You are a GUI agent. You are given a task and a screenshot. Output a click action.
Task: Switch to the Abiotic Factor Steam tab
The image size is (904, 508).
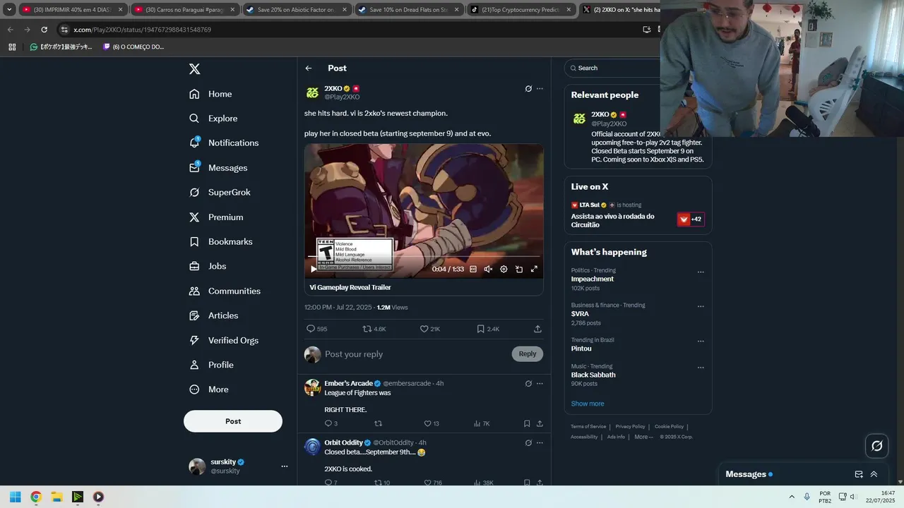tap(295, 10)
